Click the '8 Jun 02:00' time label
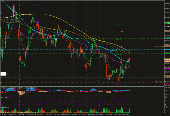The width and height of the screenshot is (170, 116). [x=12, y=114]
